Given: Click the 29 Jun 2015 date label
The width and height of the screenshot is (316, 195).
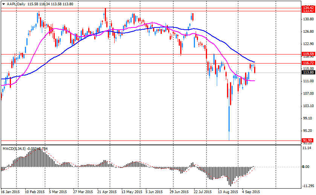Looking at the screenshot, I should point(179,192).
